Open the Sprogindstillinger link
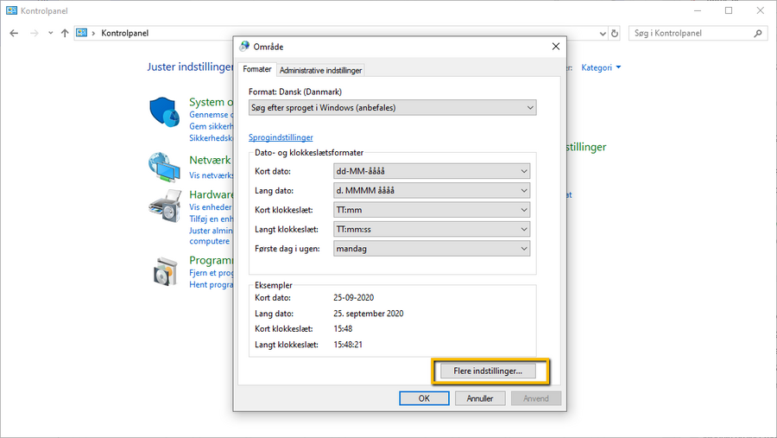Viewport: 777px width, 438px height. point(281,137)
